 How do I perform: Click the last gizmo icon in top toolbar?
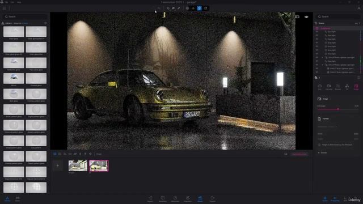coord(205,8)
